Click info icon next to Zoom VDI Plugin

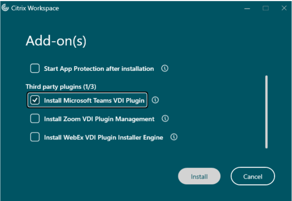[x=165, y=118]
